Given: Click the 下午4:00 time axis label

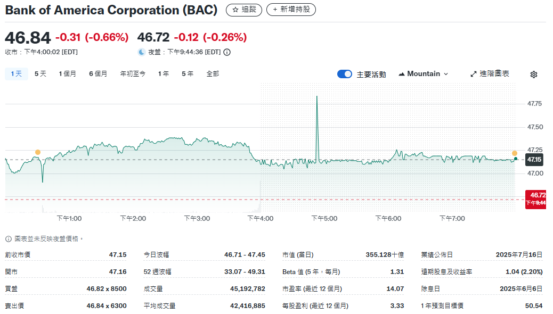Looking at the screenshot, I should click(x=261, y=219).
